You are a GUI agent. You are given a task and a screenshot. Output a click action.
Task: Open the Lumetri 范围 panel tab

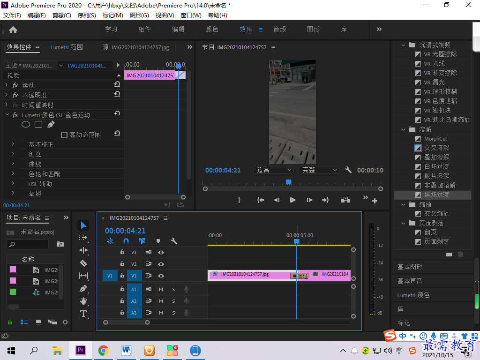tap(67, 47)
